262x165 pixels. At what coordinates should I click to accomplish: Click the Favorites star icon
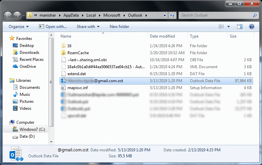click(x=12, y=38)
